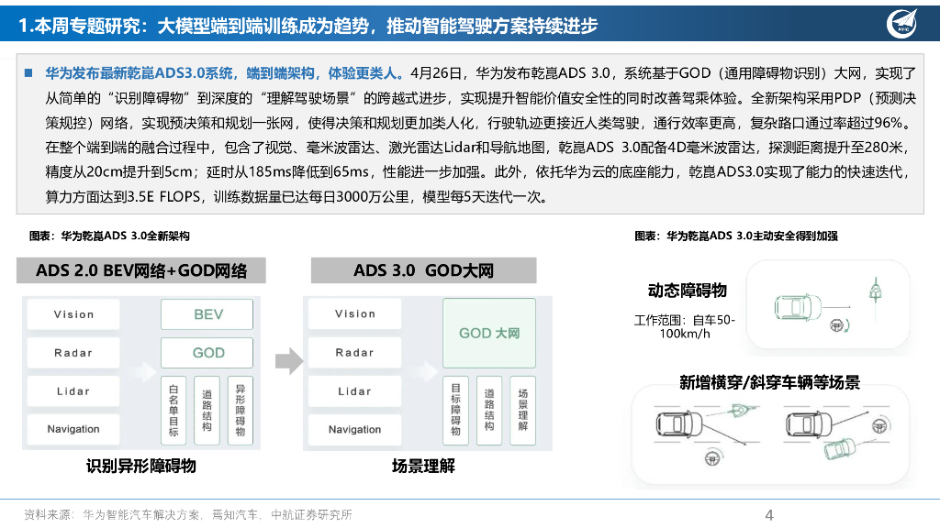
Task: Select the 异形障碍物 vertical box
Action: [241, 409]
